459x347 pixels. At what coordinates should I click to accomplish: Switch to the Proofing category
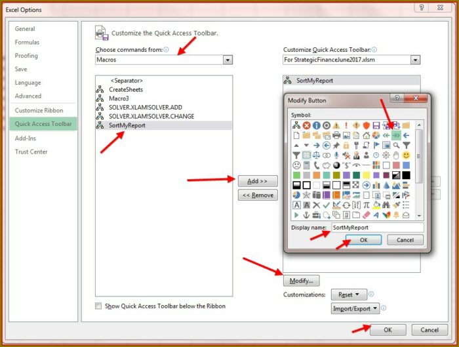pyautogui.click(x=26, y=56)
